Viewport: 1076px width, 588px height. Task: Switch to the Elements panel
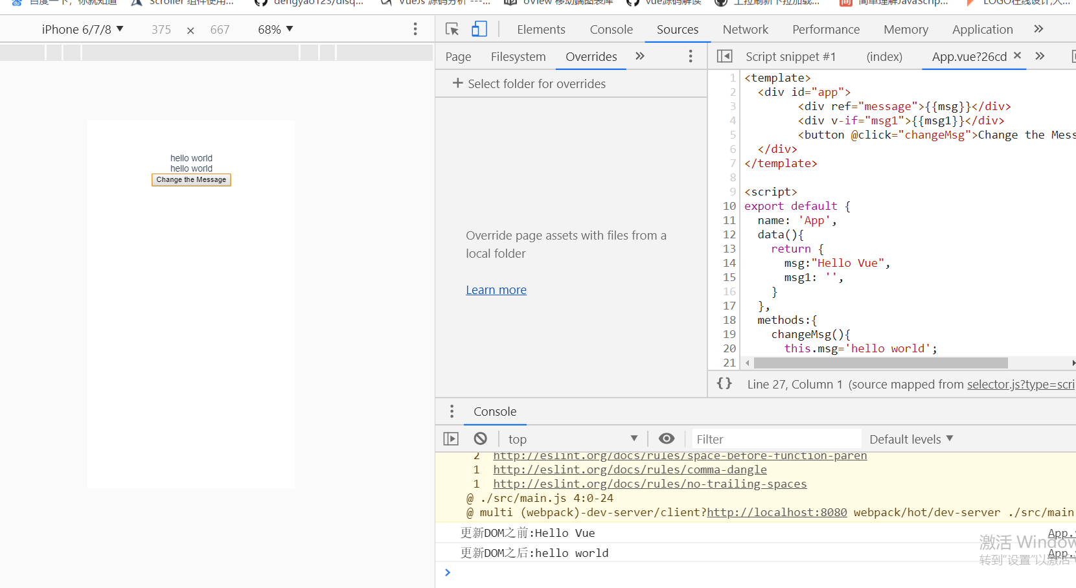click(x=541, y=29)
